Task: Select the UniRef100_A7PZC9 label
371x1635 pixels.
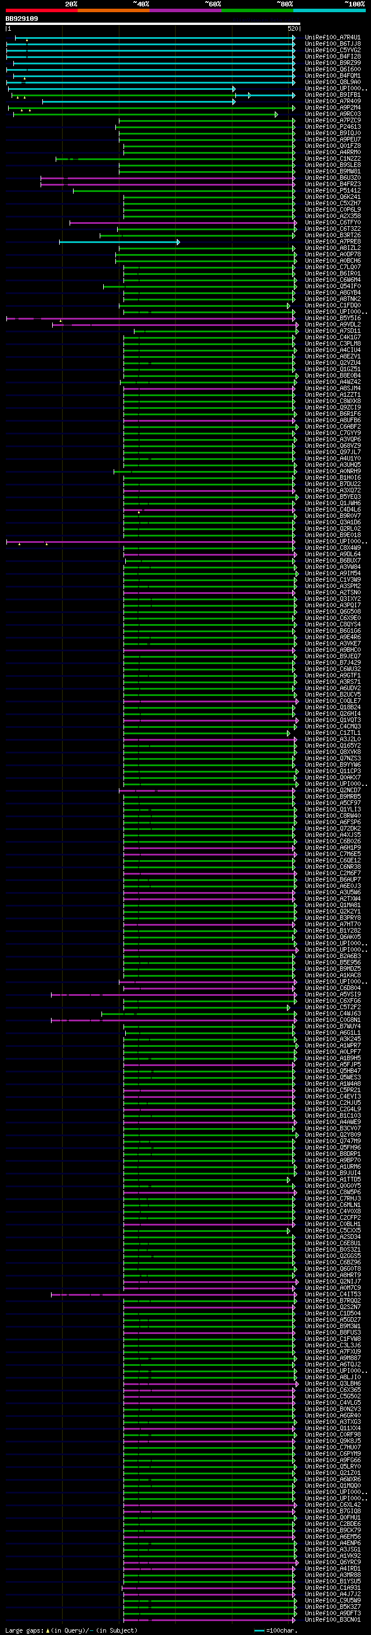Action: point(332,121)
